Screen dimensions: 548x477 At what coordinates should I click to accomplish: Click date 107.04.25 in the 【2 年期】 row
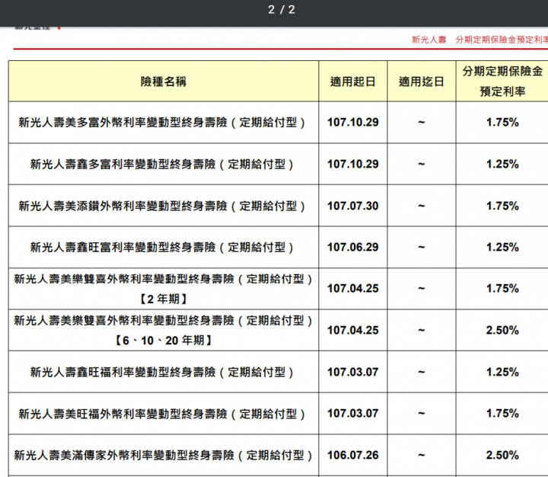[352, 288]
